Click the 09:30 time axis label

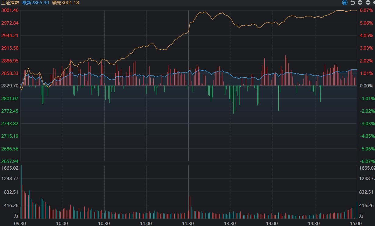(20, 223)
